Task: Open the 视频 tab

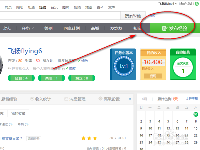Action: click(77, 7)
